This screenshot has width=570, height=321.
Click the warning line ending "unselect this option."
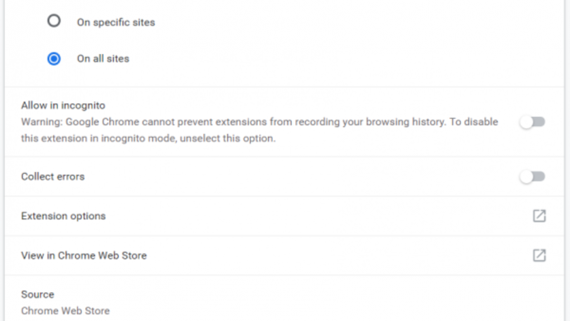(148, 138)
